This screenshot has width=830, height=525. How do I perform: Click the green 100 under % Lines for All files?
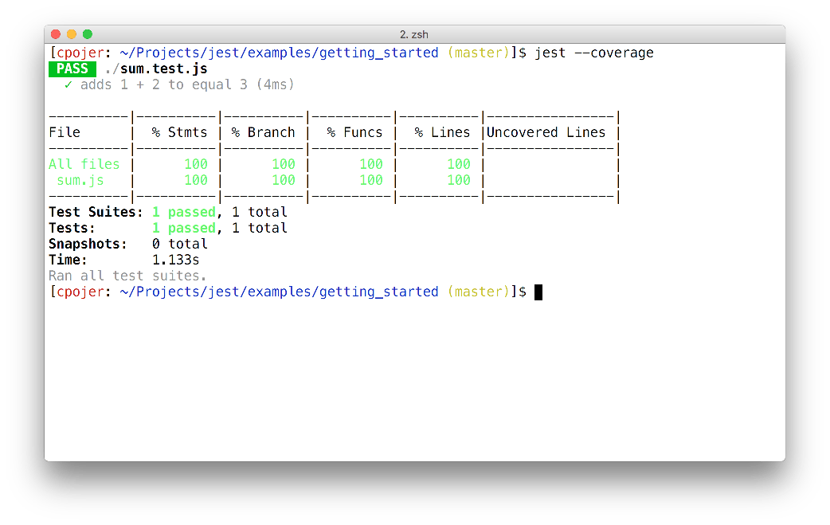click(x=458, y=164)
